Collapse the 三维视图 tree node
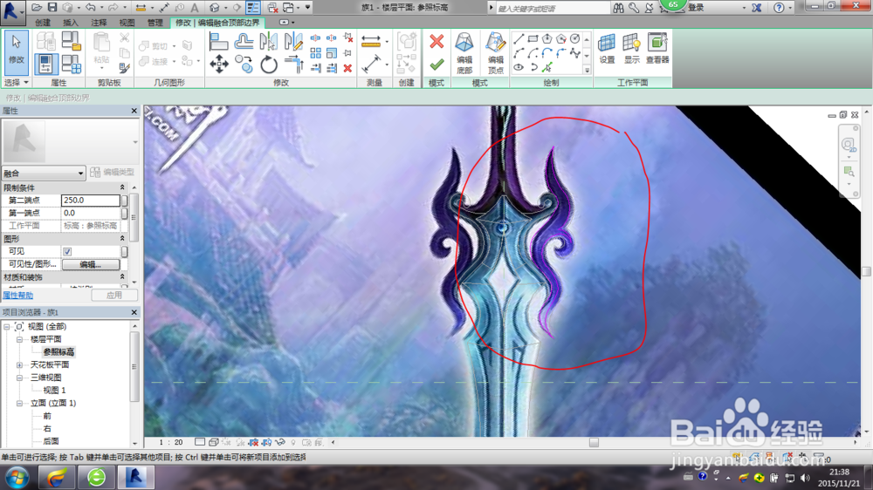The height and width of the screenshot is (490, 873). click(19, 378)
